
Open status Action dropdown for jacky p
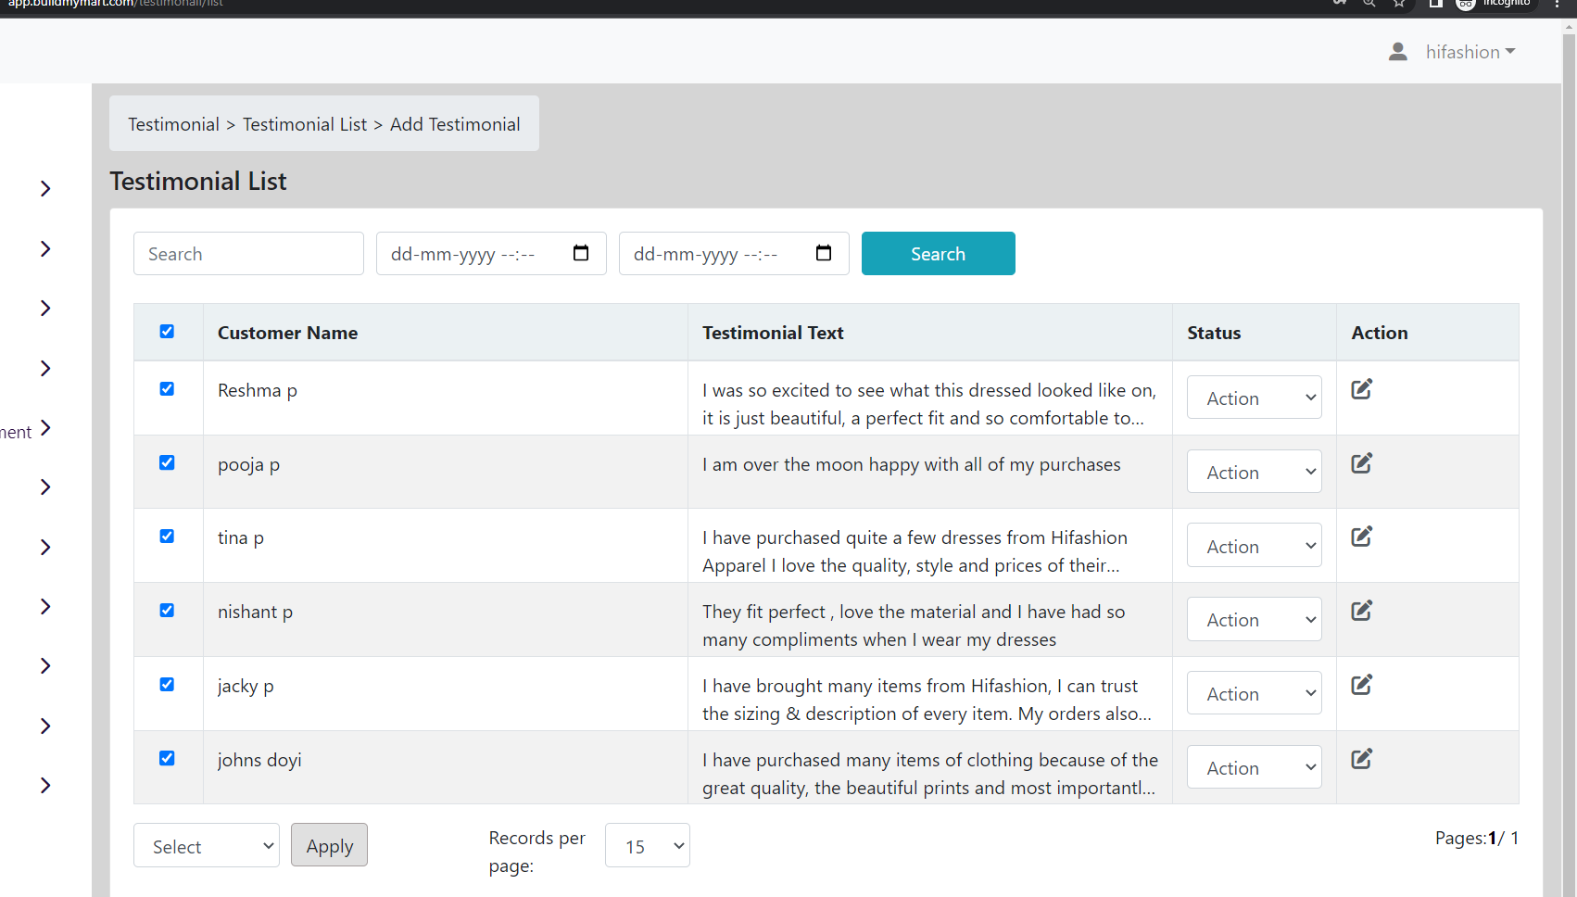(x=1254, y=693)
